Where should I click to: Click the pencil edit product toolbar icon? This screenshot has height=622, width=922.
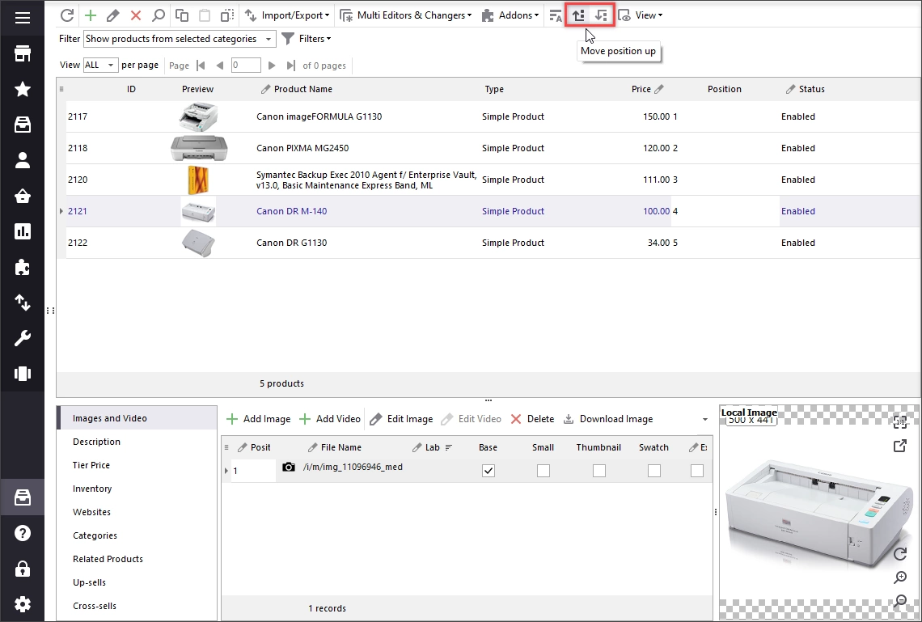click(x=113, y=15)
